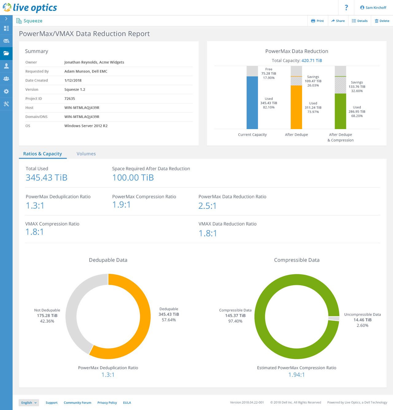The width and height of the screenshot is (393, 410).
Task: Click the Version Squeeze 1.2 value
Action: pyautogui.click(x=75, y=89)
